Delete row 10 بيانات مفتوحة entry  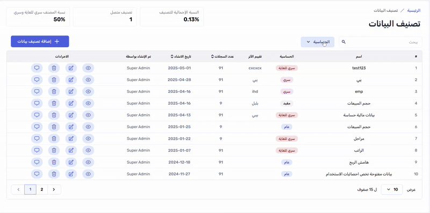click(54, 174)
